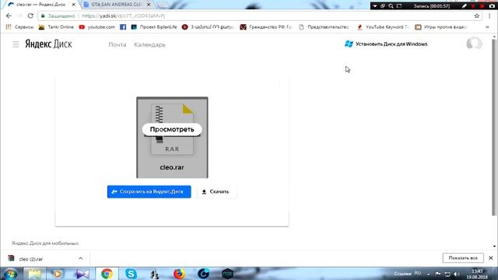Click the Просмотреть preview button
498x280 pixels.
(x=172, y=130)
